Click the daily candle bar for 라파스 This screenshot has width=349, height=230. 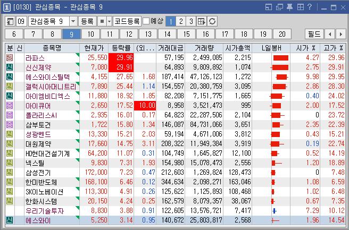pyautogui.click(x=281, y=58)
